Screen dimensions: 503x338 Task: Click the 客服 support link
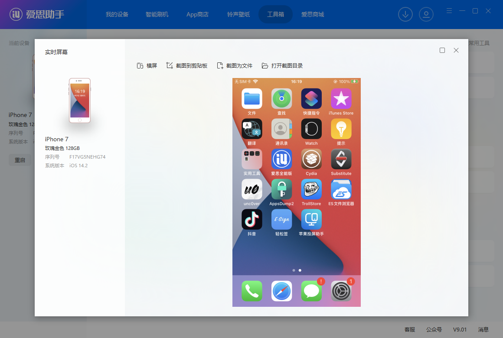coord(410,329)
